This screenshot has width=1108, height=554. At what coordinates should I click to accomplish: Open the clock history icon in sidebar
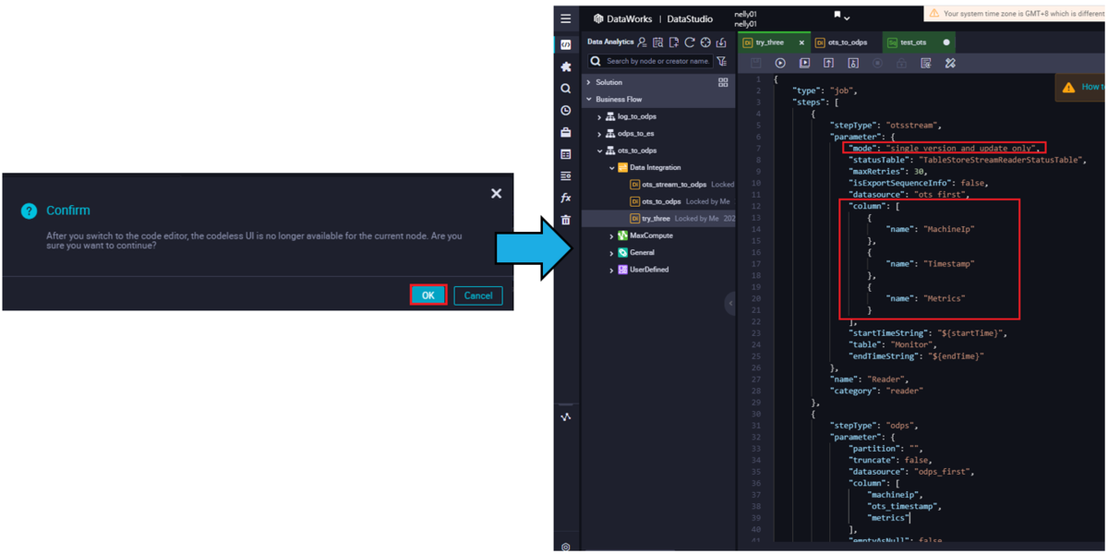[x=566, y=111]
